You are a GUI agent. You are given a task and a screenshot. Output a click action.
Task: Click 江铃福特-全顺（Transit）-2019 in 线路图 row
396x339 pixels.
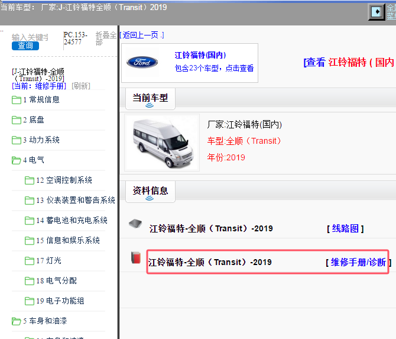[211, 228]
